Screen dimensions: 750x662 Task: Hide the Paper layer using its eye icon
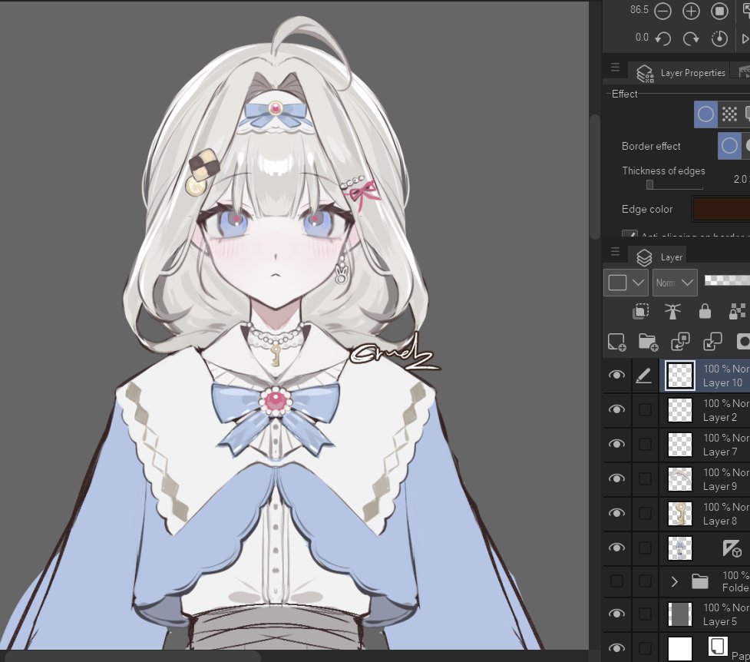pyautogui.click(x=616, y=648)
